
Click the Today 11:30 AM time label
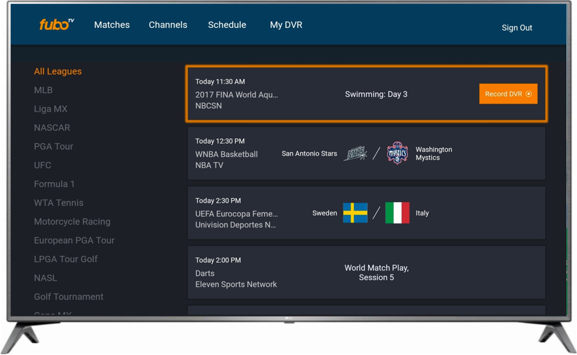tap(220, 82)
